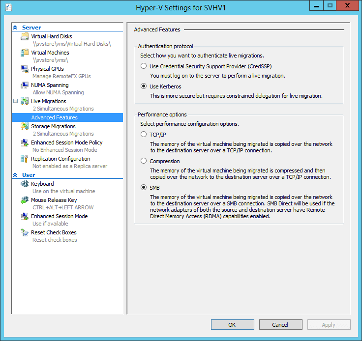The height and width of the screenshot is (341, 362).
Task: Click the No Enhanced Session Mode subtitle
Action: (65, 150)
